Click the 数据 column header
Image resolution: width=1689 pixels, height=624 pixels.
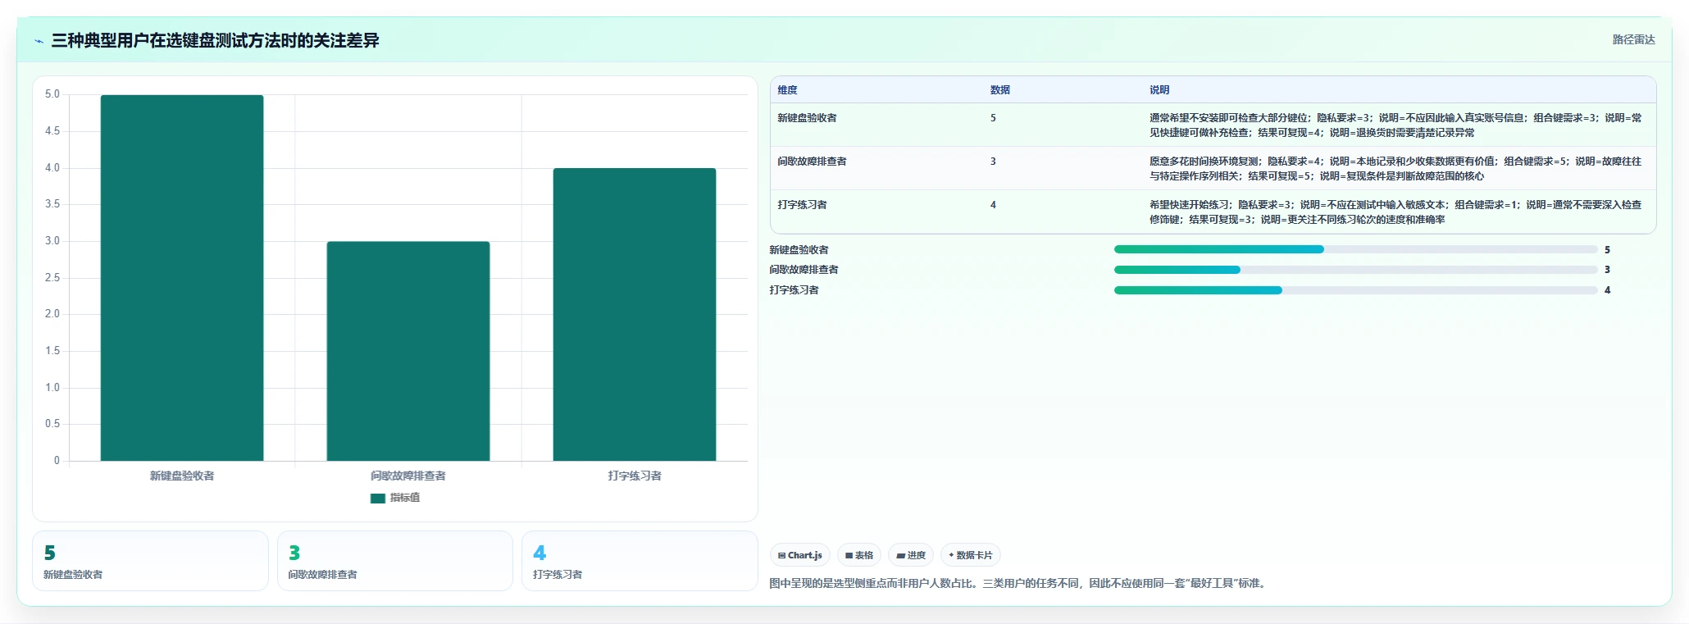point(1000,90)
